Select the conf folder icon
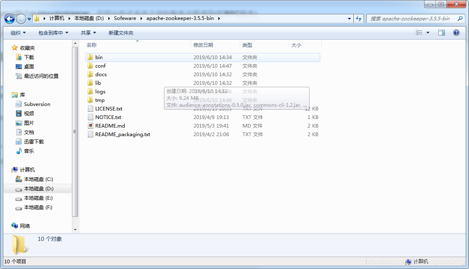 90,66
